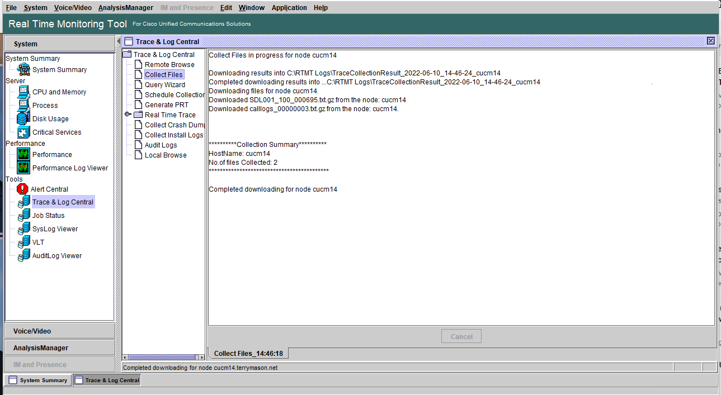Screen dimensions: 721x395
Task: Click the AuditLog Viewer icon
Action: tap(23, 256)
